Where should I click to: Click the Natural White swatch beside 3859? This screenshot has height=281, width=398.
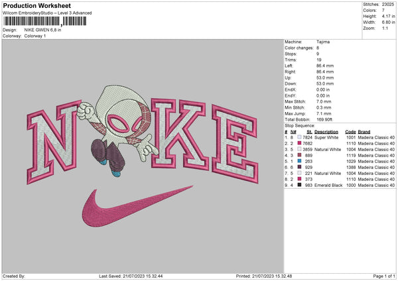300,149
